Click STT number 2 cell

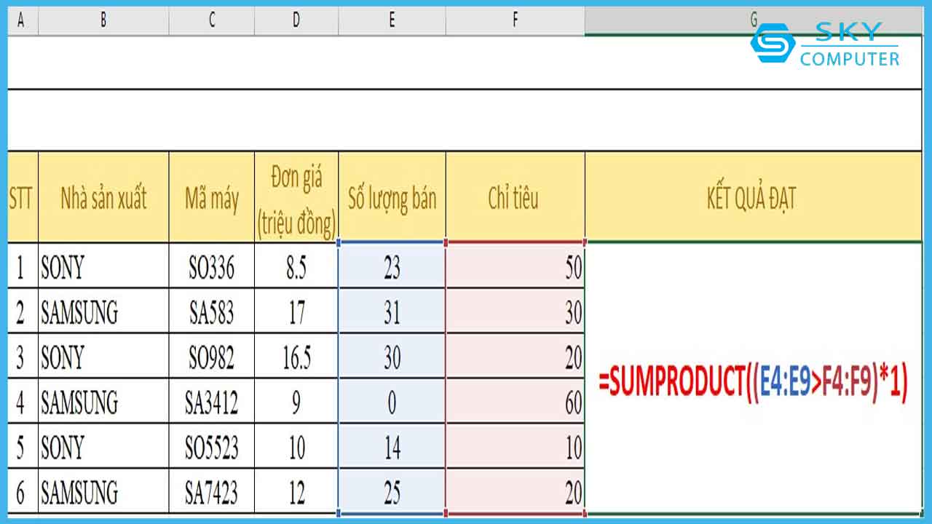click(23, 311)
